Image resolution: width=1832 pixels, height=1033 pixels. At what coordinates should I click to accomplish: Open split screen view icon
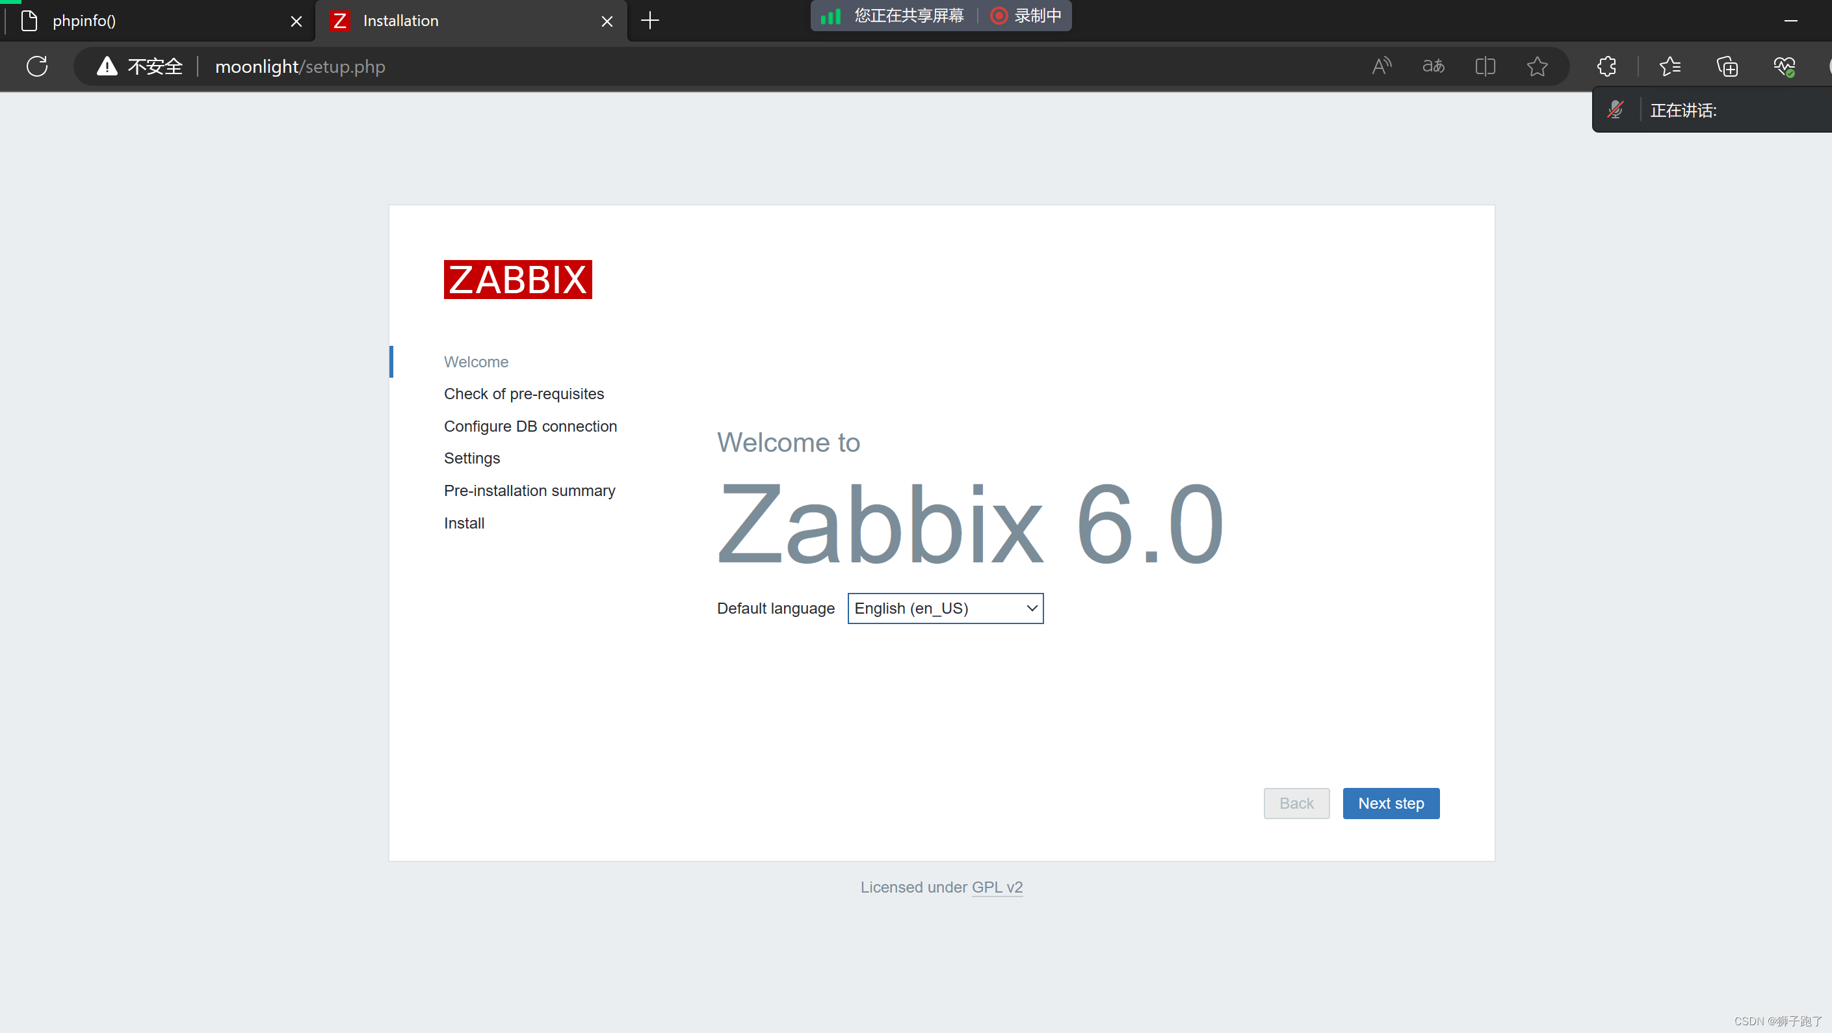click(x=1485, y=66)
